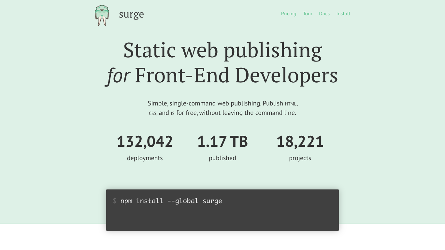Click the 18,221 projects number
The width and height of the screenshot is (445, 250).
[300, 142]
